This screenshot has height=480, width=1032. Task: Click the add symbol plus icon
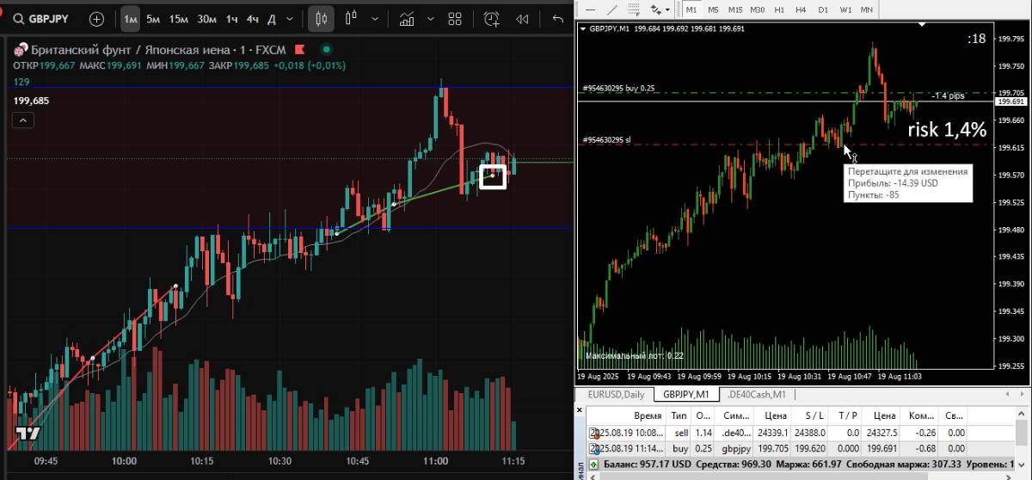(96, 18)
